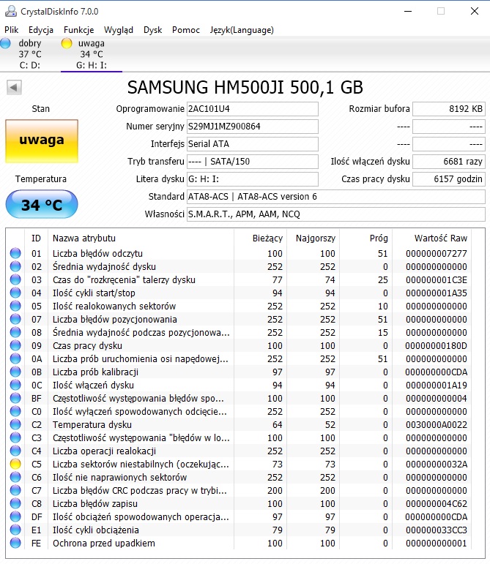Click blue status dot for attribute 0B
This screenshot has width=490, height=564.
pos(15,372)
